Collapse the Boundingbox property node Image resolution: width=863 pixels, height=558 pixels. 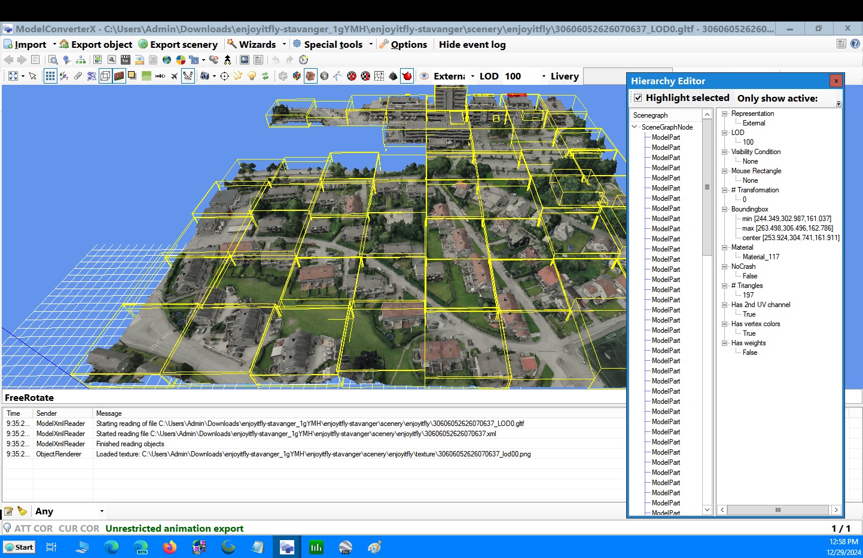[725, 209]
